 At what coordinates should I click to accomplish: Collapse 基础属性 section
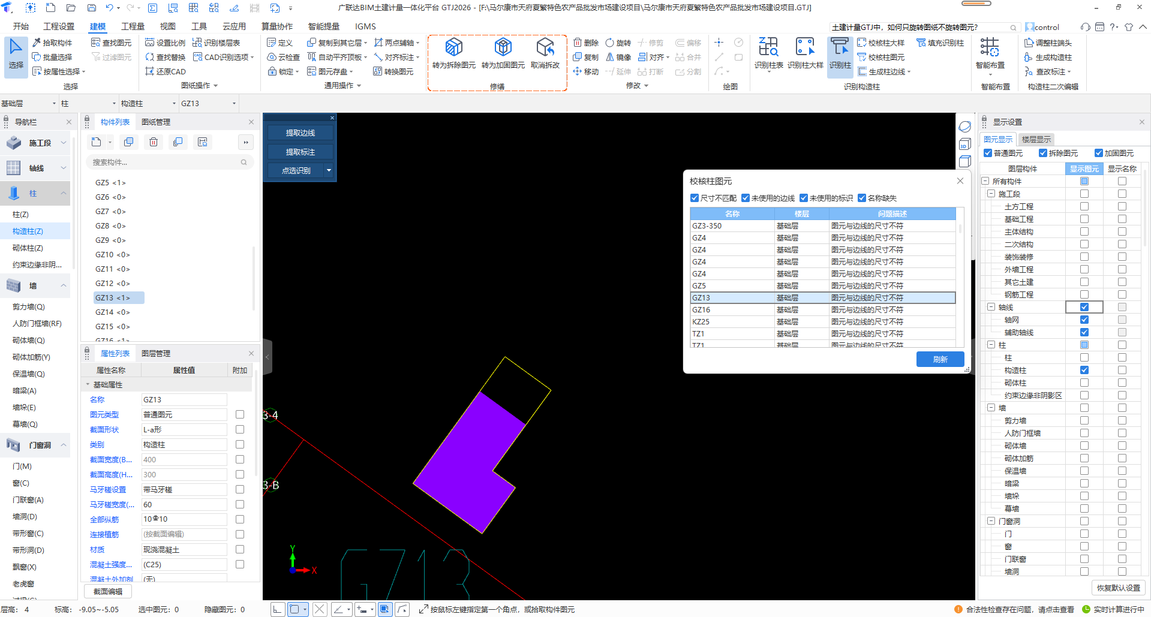tap(88, 384)
